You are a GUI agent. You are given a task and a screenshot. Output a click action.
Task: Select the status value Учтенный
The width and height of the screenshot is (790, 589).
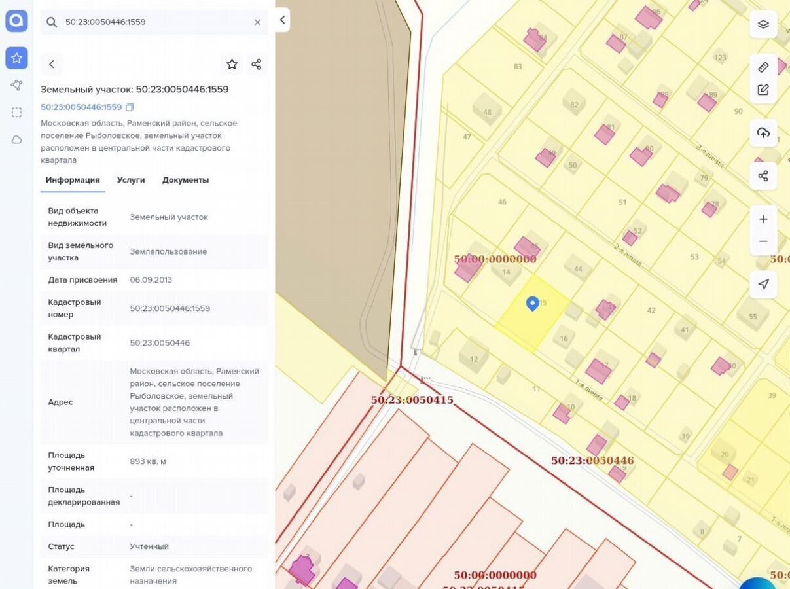click(149, 546)
